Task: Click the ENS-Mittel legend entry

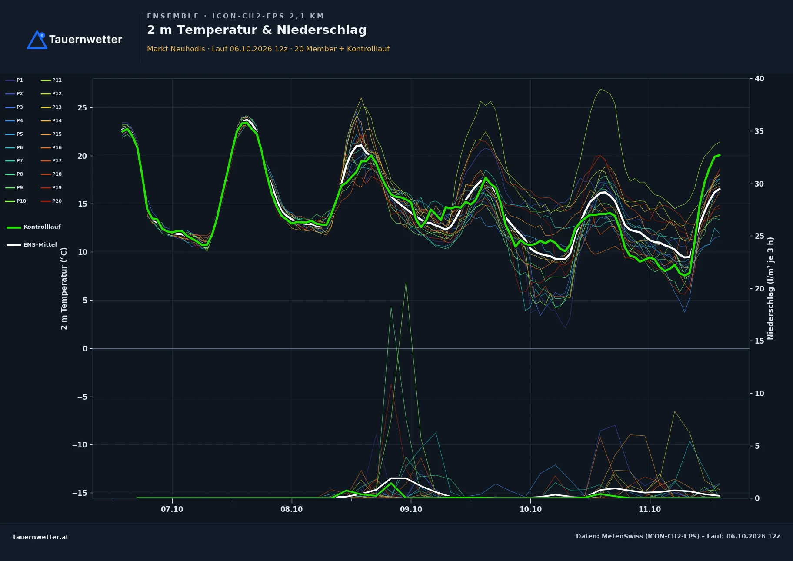Action: [x=32, y=245]
